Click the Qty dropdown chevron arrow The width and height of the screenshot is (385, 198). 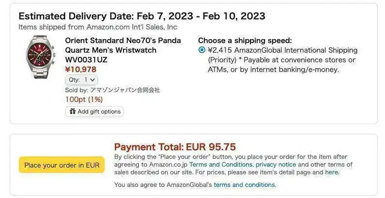pos(92,80)
